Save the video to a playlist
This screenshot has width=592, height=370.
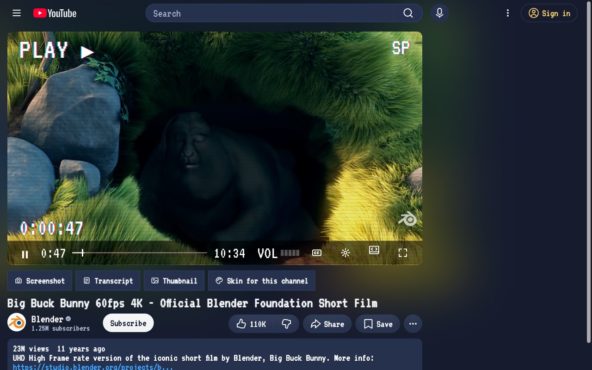click(378, 324)
